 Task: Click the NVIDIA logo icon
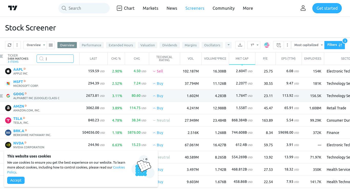(x=8, y=145)
